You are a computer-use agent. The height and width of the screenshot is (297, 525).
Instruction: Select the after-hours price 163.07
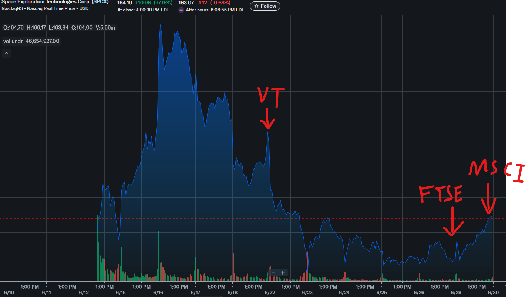coord(186,3)
